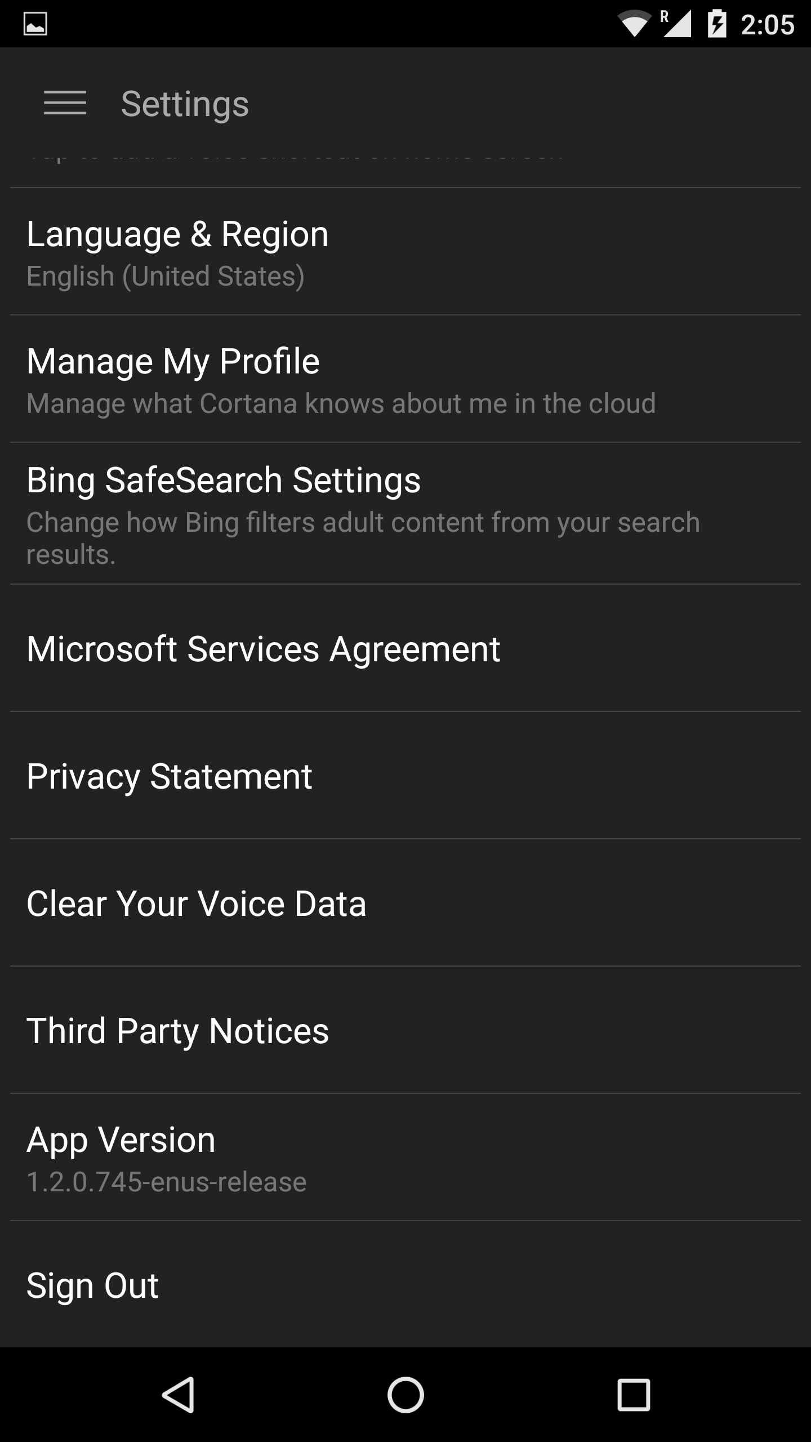Tap the picture notification icon in status bar
This screenshot has width=811, height=1442.
click(35, 24)
